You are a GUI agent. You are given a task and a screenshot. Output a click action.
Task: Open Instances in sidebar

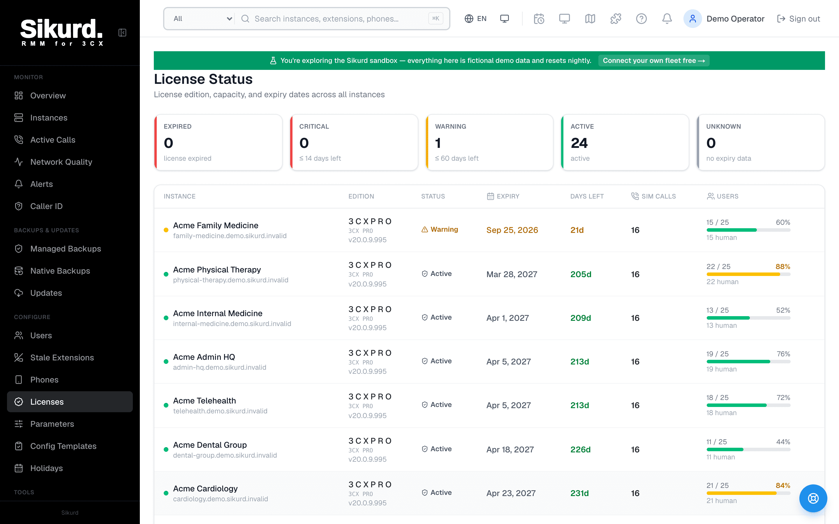(70, 118)
